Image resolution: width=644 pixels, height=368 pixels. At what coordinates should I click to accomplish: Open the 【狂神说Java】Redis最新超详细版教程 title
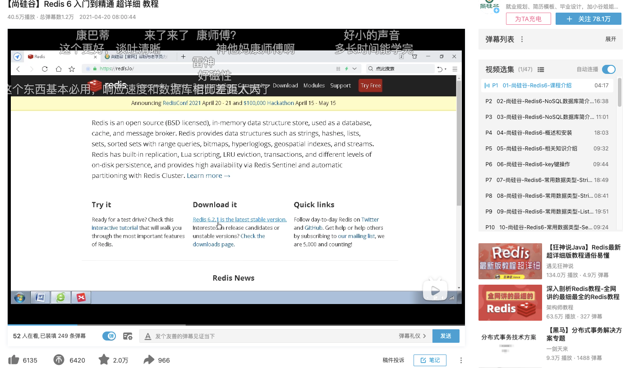(x=584, y=251)
